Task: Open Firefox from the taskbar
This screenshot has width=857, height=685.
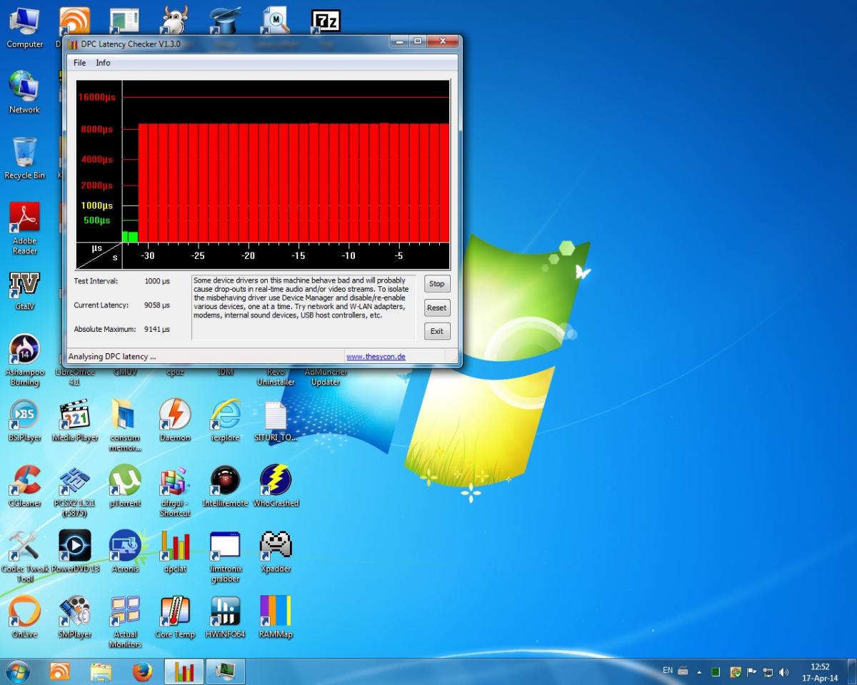Action: click(143, 671)
